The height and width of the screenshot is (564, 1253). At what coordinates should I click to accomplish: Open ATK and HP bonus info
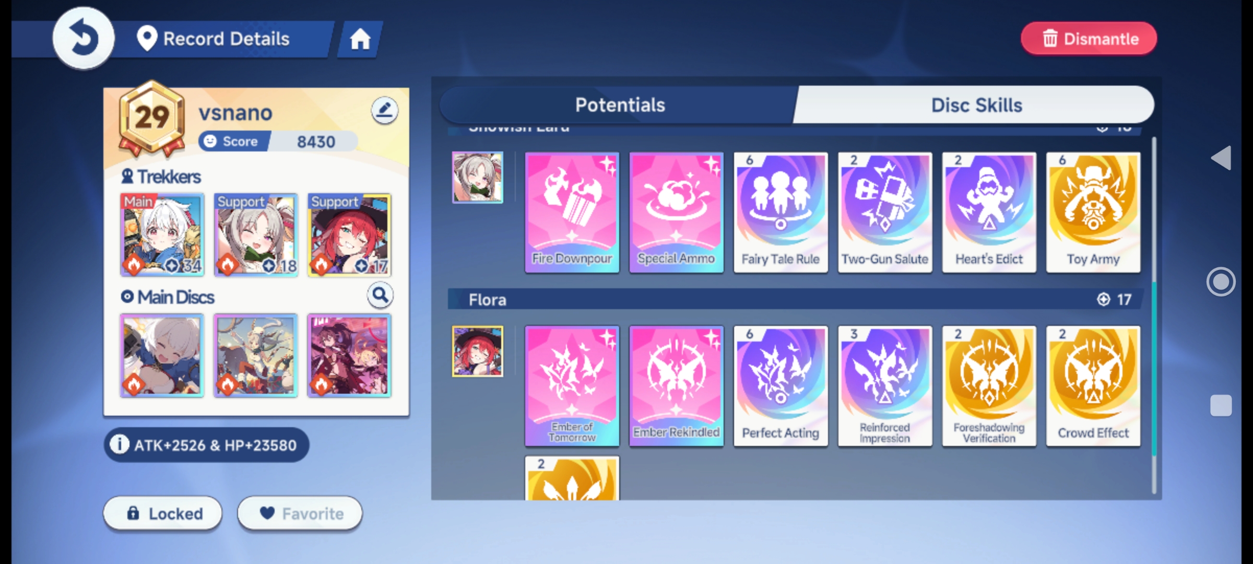(x=206, y=445)
